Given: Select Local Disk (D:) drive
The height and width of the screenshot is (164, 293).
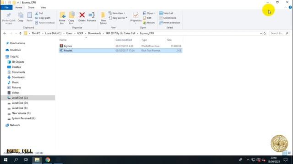Looking at the screenshot, I should pos(20,103).
